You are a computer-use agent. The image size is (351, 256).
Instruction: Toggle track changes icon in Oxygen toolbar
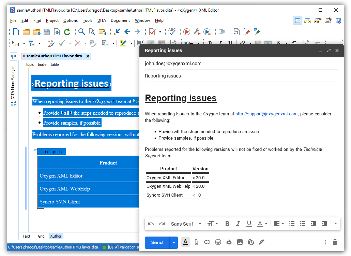pyautogui.click(x=51, y=43)
